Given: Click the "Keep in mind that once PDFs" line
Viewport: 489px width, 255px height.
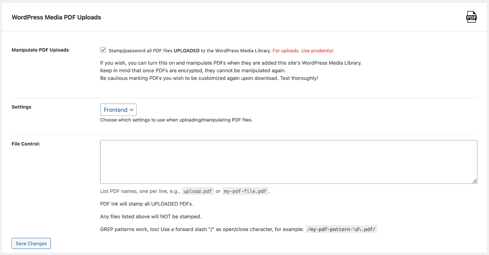Looking at the screenshot, I should coord(193,71).
